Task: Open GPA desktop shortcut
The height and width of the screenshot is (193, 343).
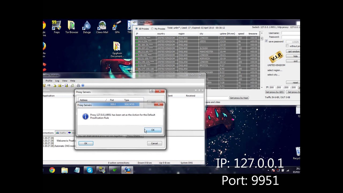Action: (117, 27)
